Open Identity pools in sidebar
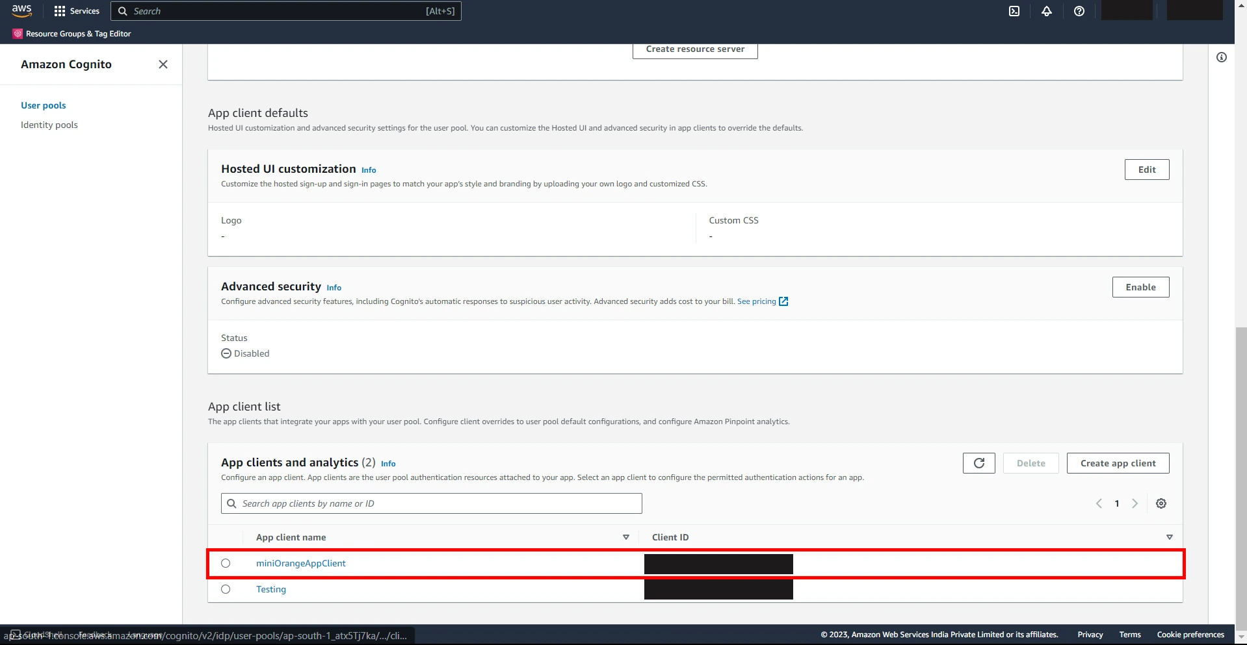 click(x=49, y=125)
